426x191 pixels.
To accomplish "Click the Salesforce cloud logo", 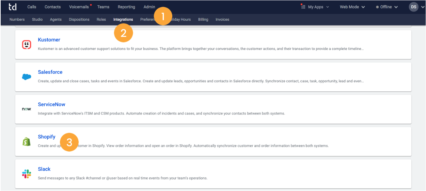I will tap(27, 77).
